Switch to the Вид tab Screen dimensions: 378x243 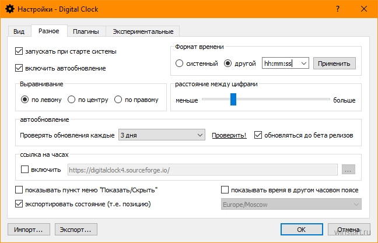tap(19, 31)
